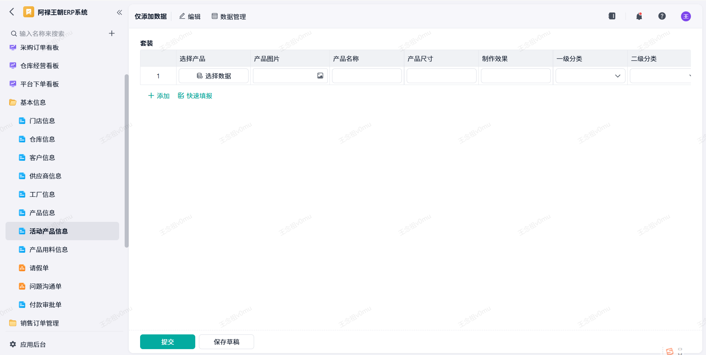Screen dimensions: 706x355
Task: Open the help question mark icon
Action: pyautogui.click(x=662, y=16)
